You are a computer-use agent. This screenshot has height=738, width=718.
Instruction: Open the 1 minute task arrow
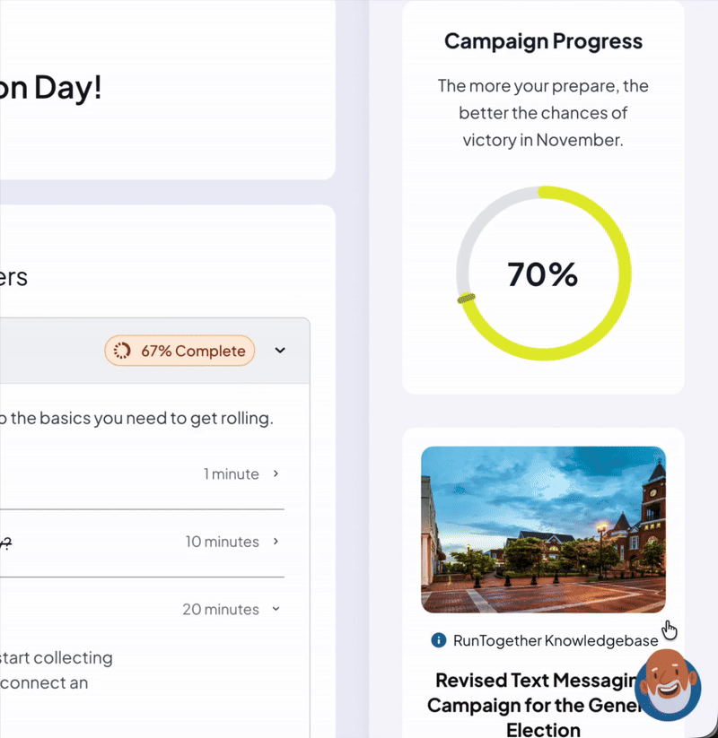276,473
